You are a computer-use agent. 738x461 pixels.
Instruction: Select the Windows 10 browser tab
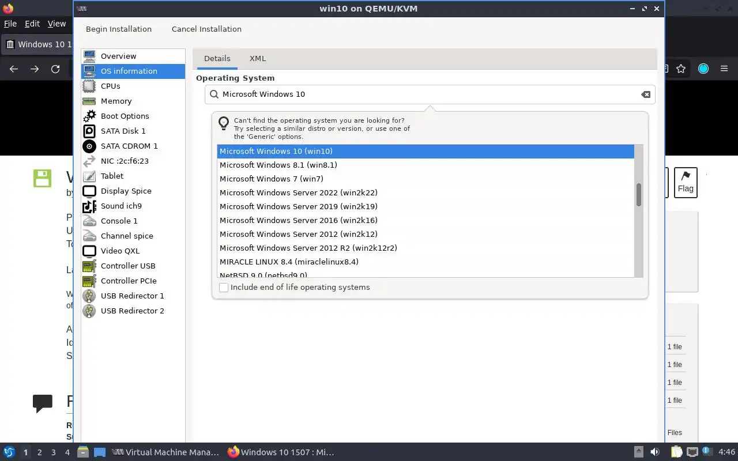pos(38,44)
